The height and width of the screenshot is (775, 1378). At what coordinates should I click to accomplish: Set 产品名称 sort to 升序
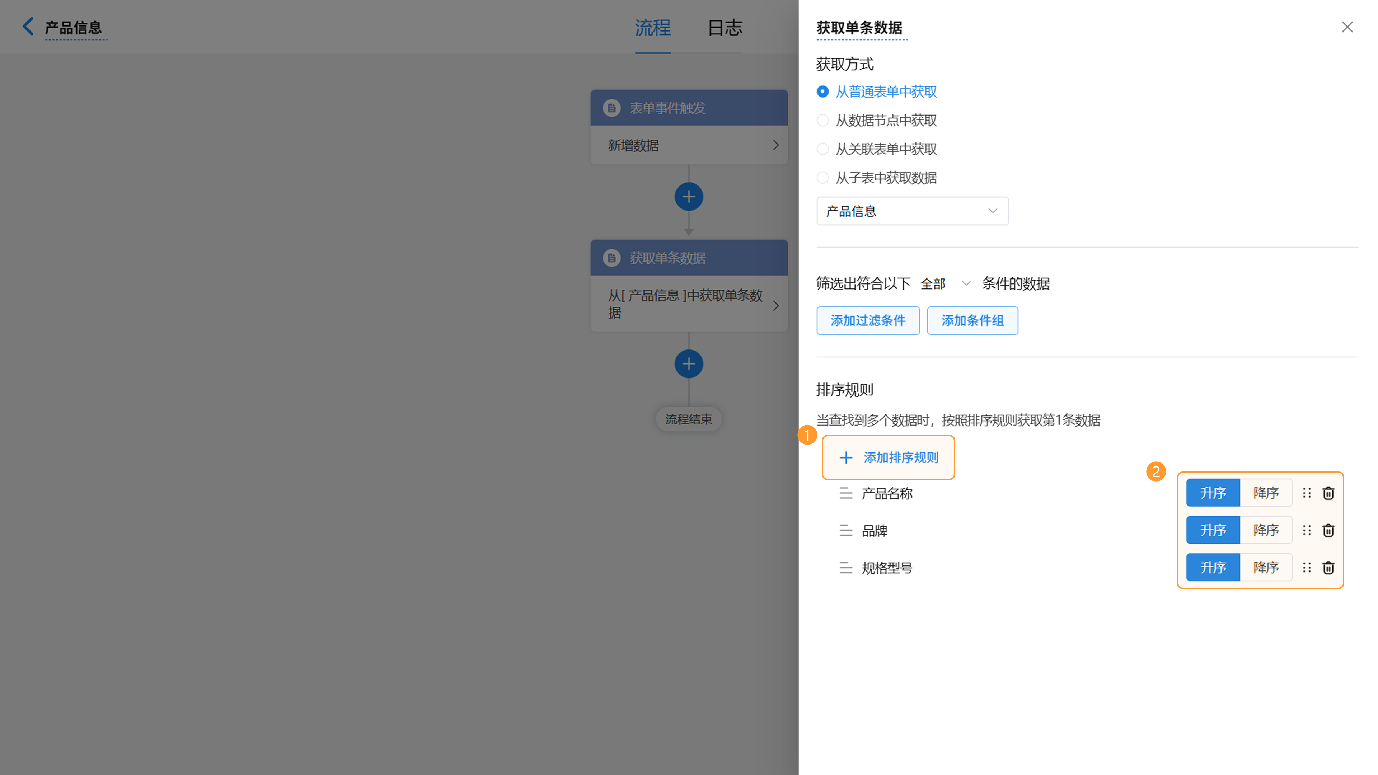tap(1213, 493)
